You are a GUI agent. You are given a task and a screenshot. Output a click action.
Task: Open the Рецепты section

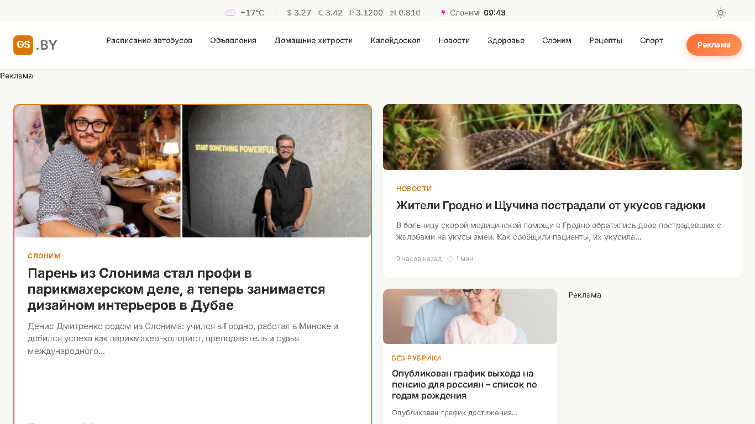(x=606, y=40)
